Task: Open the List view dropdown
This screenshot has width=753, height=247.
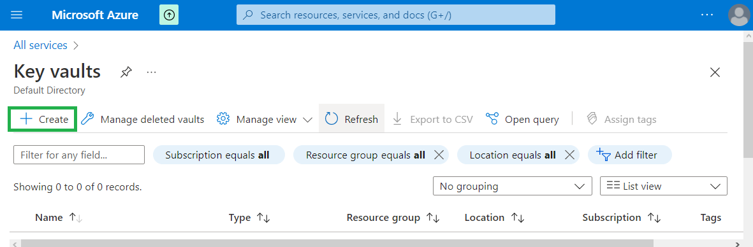Action: point(664,186)
